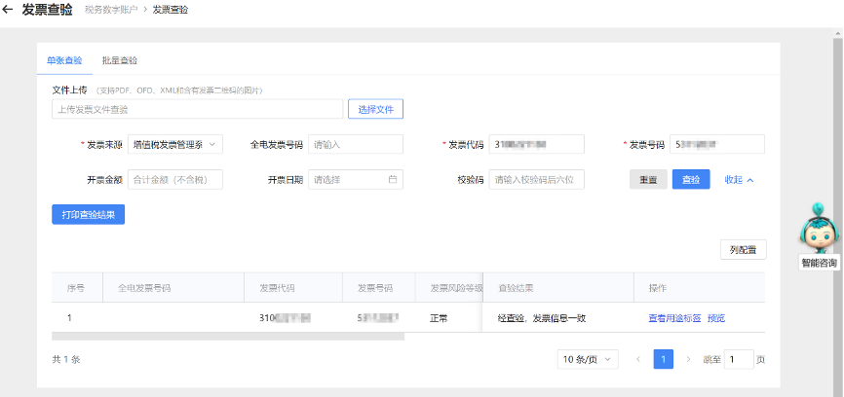The image size is (844, 397).
Task: Click the calendar icon in 开票日期
Action: [393, 180]
